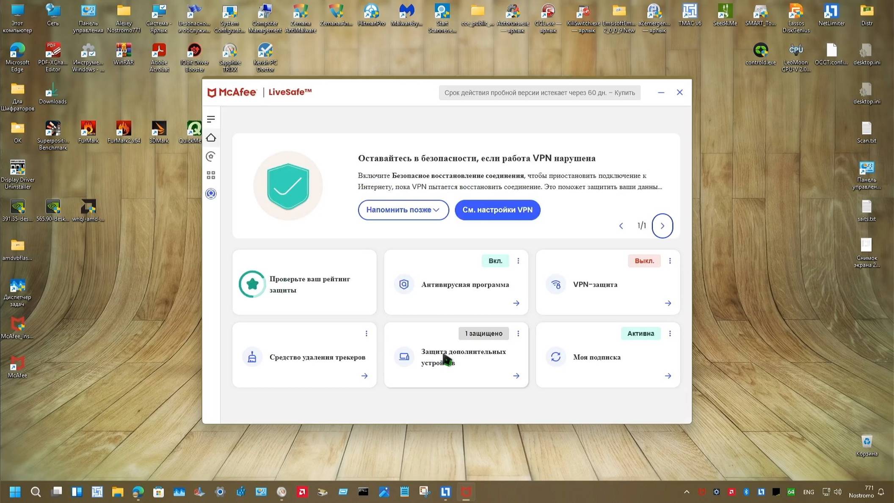This screenshot has height=503, width=894.
Task: Click 'См. настройки VPN' button
Action: [497, 210]
